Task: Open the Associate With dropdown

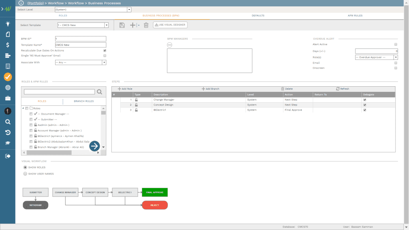Action: click(x=104, y=62)
